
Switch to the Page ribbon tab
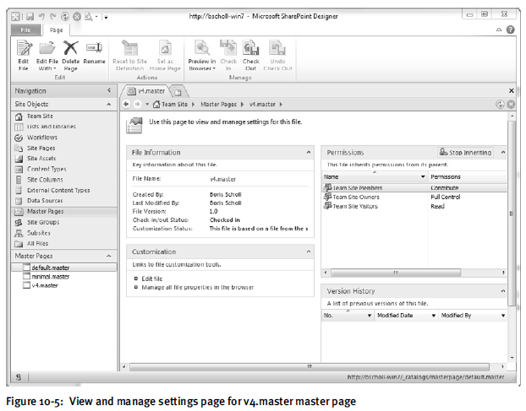pos(56,30)
